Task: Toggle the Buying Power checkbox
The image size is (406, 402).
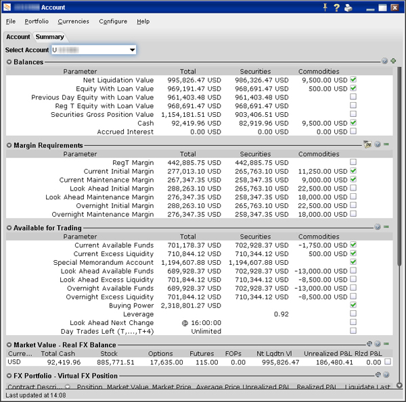Action: pyautogui.click(x=353, y=305)
